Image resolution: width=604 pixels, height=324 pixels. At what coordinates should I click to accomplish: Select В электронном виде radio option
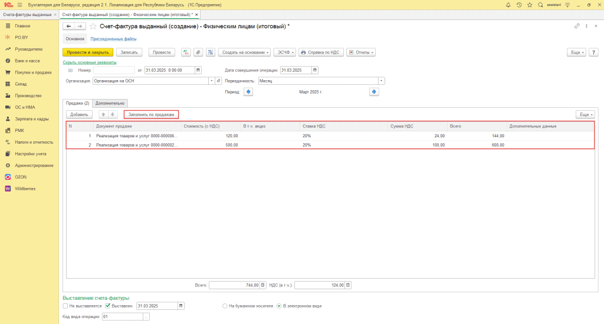pyautogui.click(x=279, y=306)
